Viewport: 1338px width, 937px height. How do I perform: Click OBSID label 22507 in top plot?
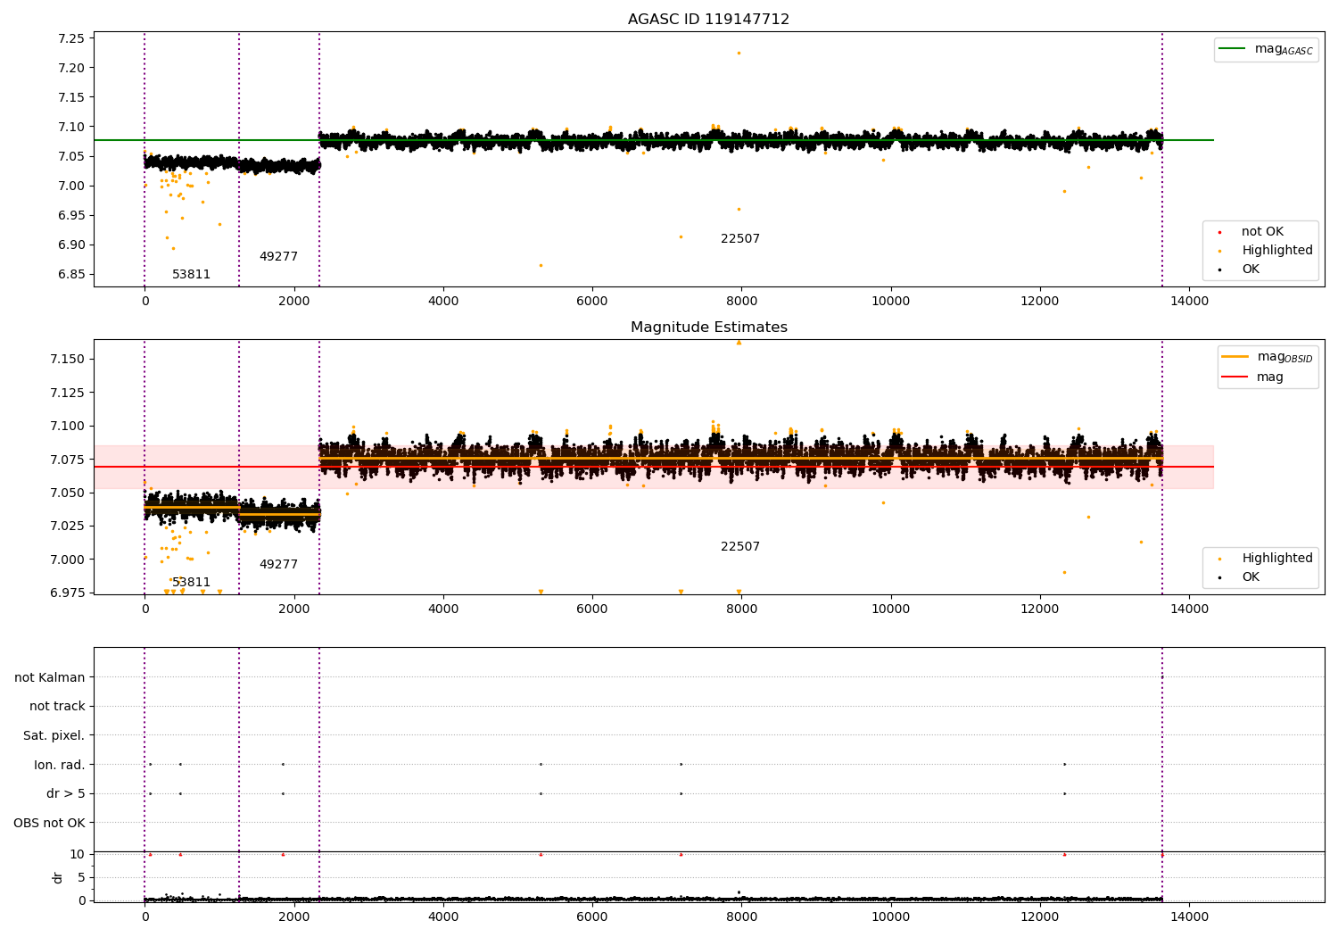(x=740, y=239)
